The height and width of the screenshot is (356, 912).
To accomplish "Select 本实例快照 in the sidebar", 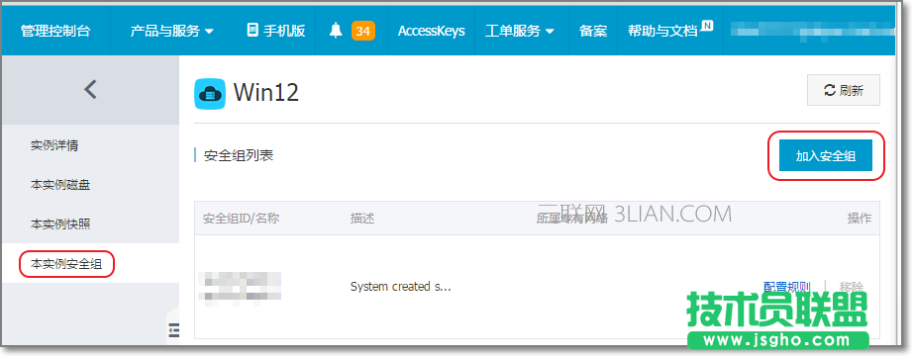I will (60, 223).
